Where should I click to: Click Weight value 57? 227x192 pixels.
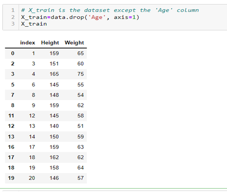(x=80, y=178)
